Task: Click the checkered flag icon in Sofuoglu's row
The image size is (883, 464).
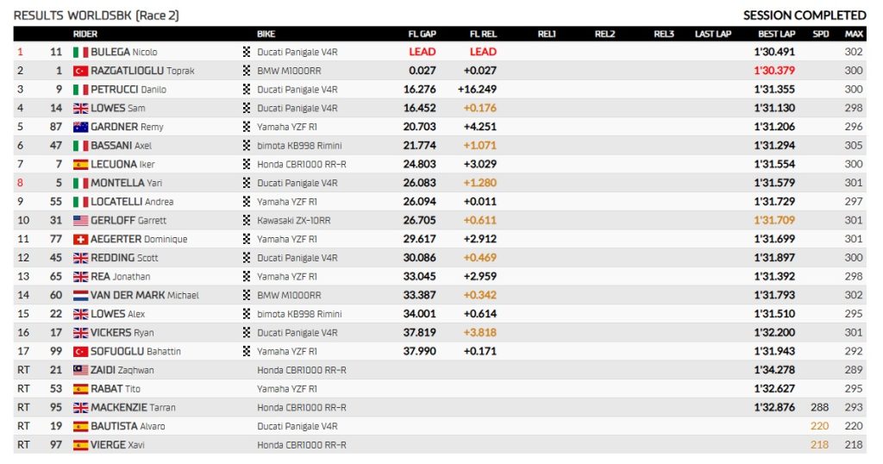Action: click(247, 351)
